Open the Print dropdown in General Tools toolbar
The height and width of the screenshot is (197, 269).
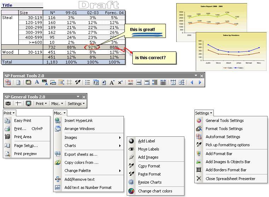click(41, 104)
